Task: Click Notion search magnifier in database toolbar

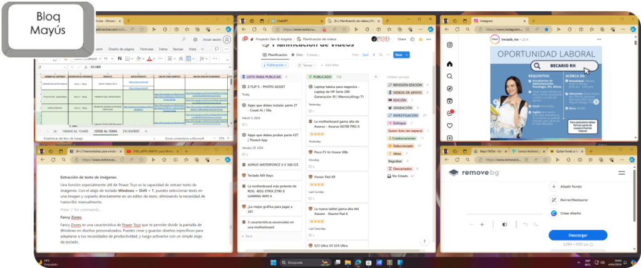Action: coord(381,55)
